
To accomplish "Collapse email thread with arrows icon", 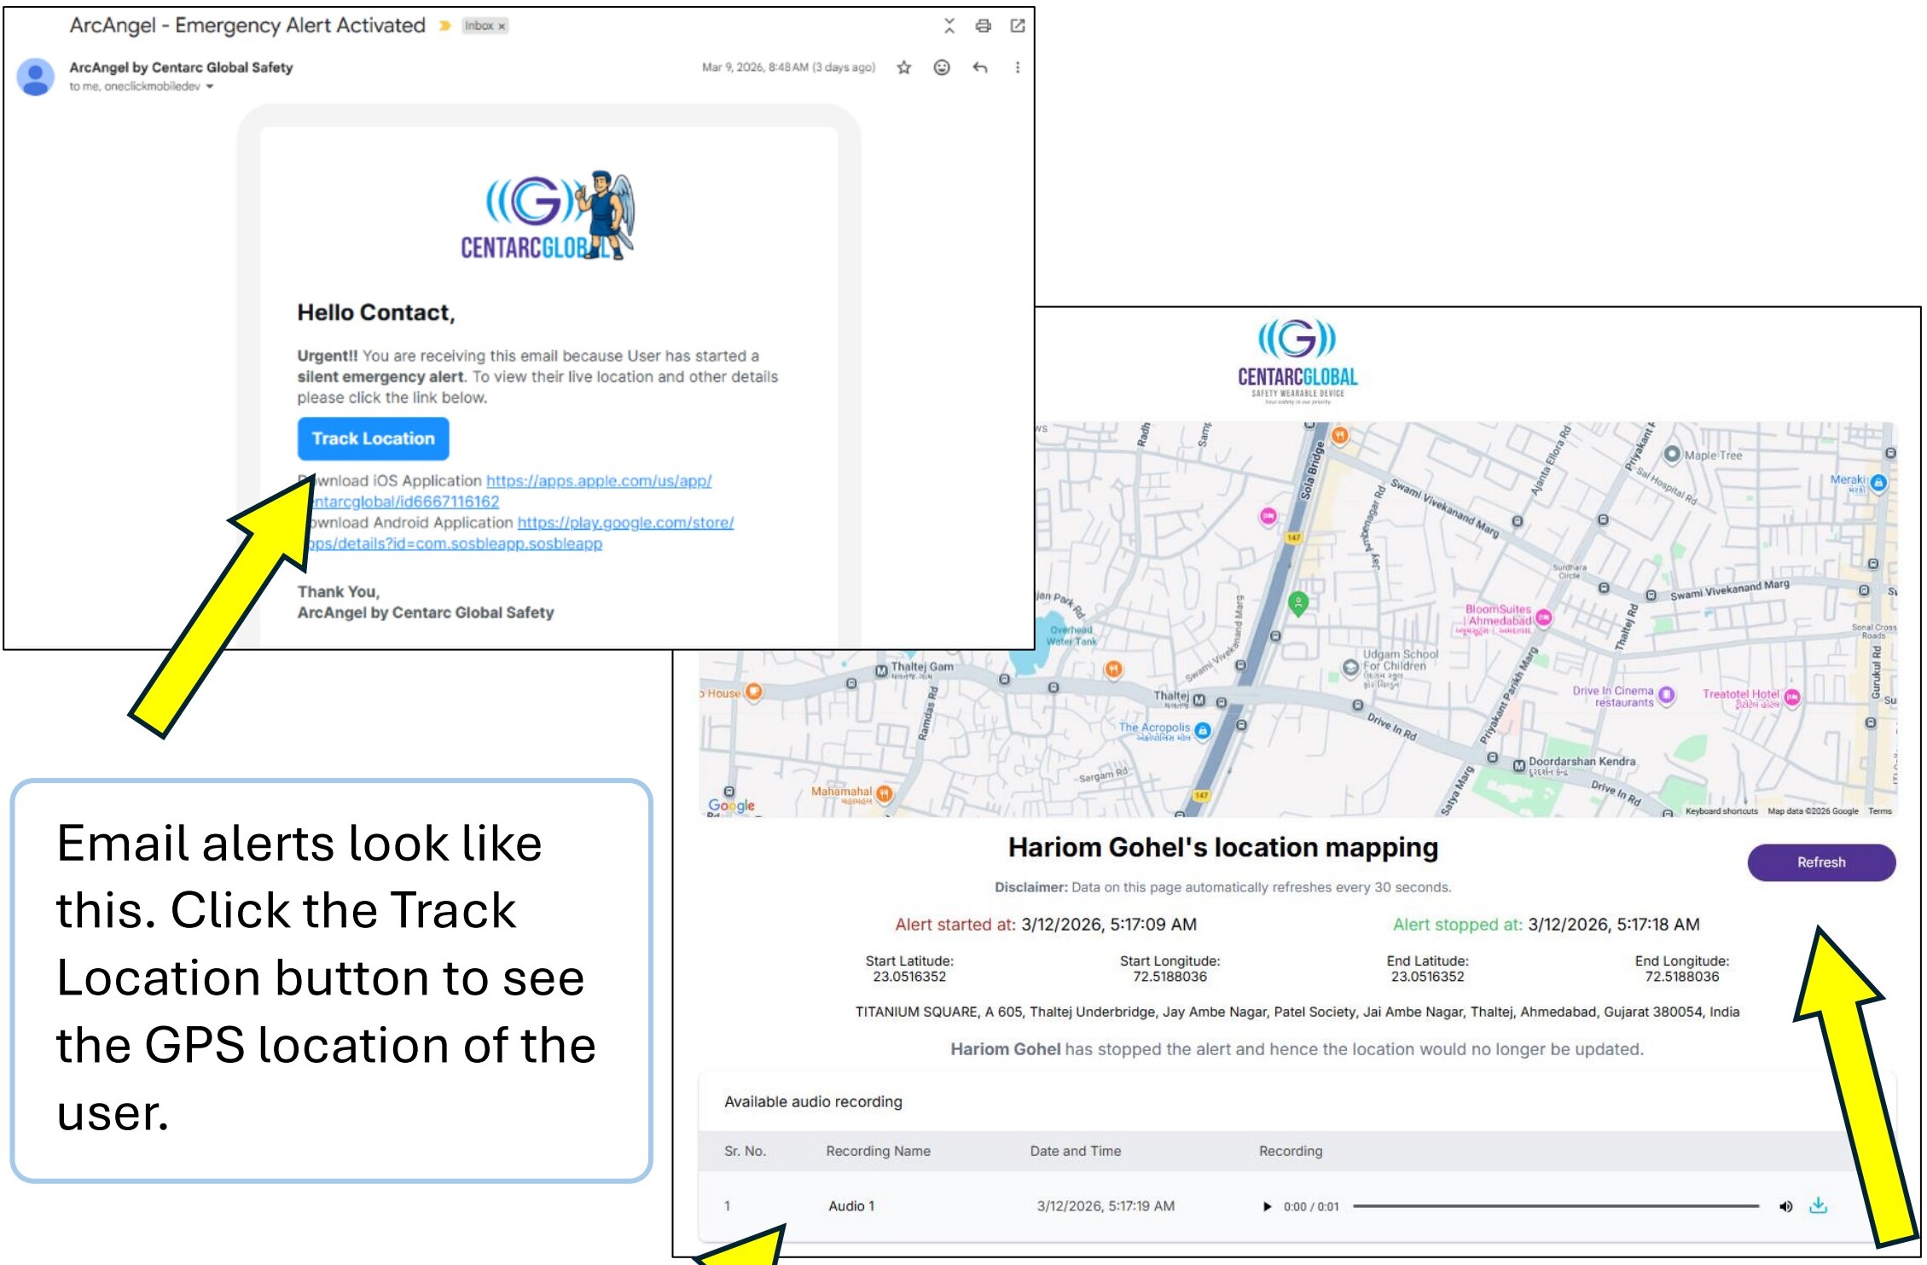I will coord(949,26).
